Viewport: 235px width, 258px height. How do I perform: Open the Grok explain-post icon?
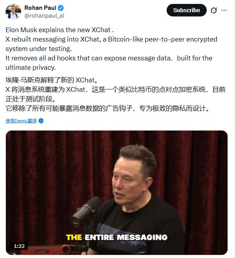[x=214, y=10]
